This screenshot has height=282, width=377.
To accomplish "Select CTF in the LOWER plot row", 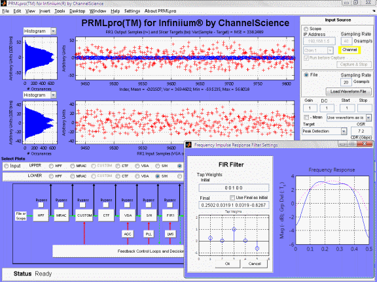I will (x=118, y=176).
